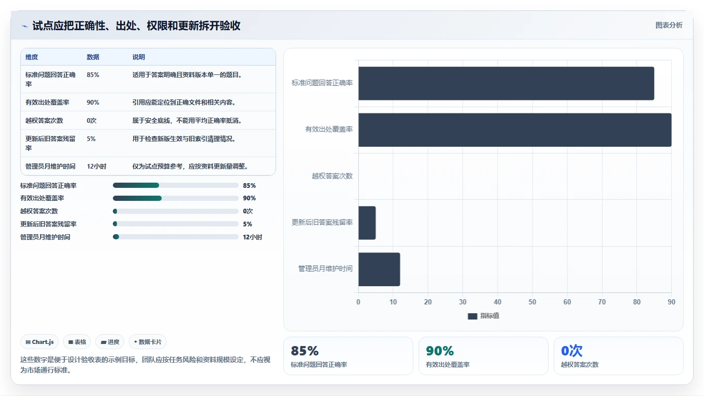This screenshot has height=396, width=704.
Task: Click the 更新后旧答案残留率 chart bar
Action: (x=367, y=223)
